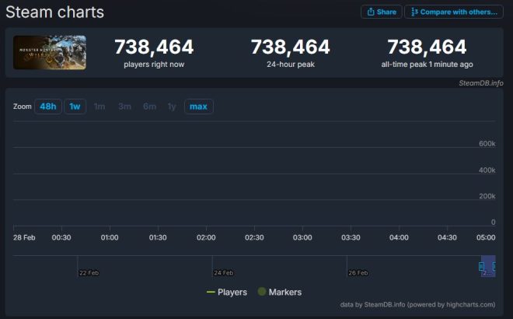Grab the left navigator range handle
Screen dimensions: 513x319
click(481, 266)
